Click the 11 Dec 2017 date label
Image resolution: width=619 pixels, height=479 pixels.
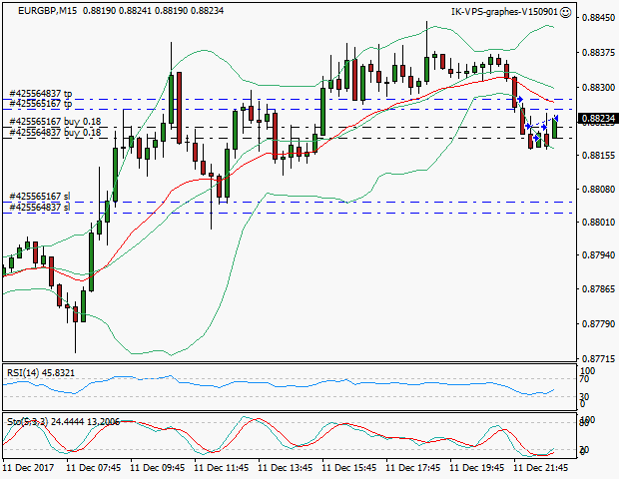pos(30,467)
